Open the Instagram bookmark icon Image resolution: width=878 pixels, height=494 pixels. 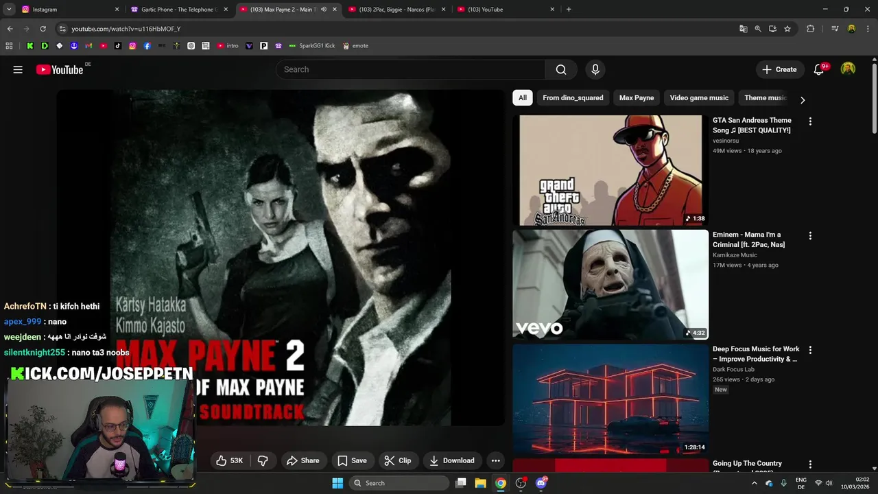point(132,46)
